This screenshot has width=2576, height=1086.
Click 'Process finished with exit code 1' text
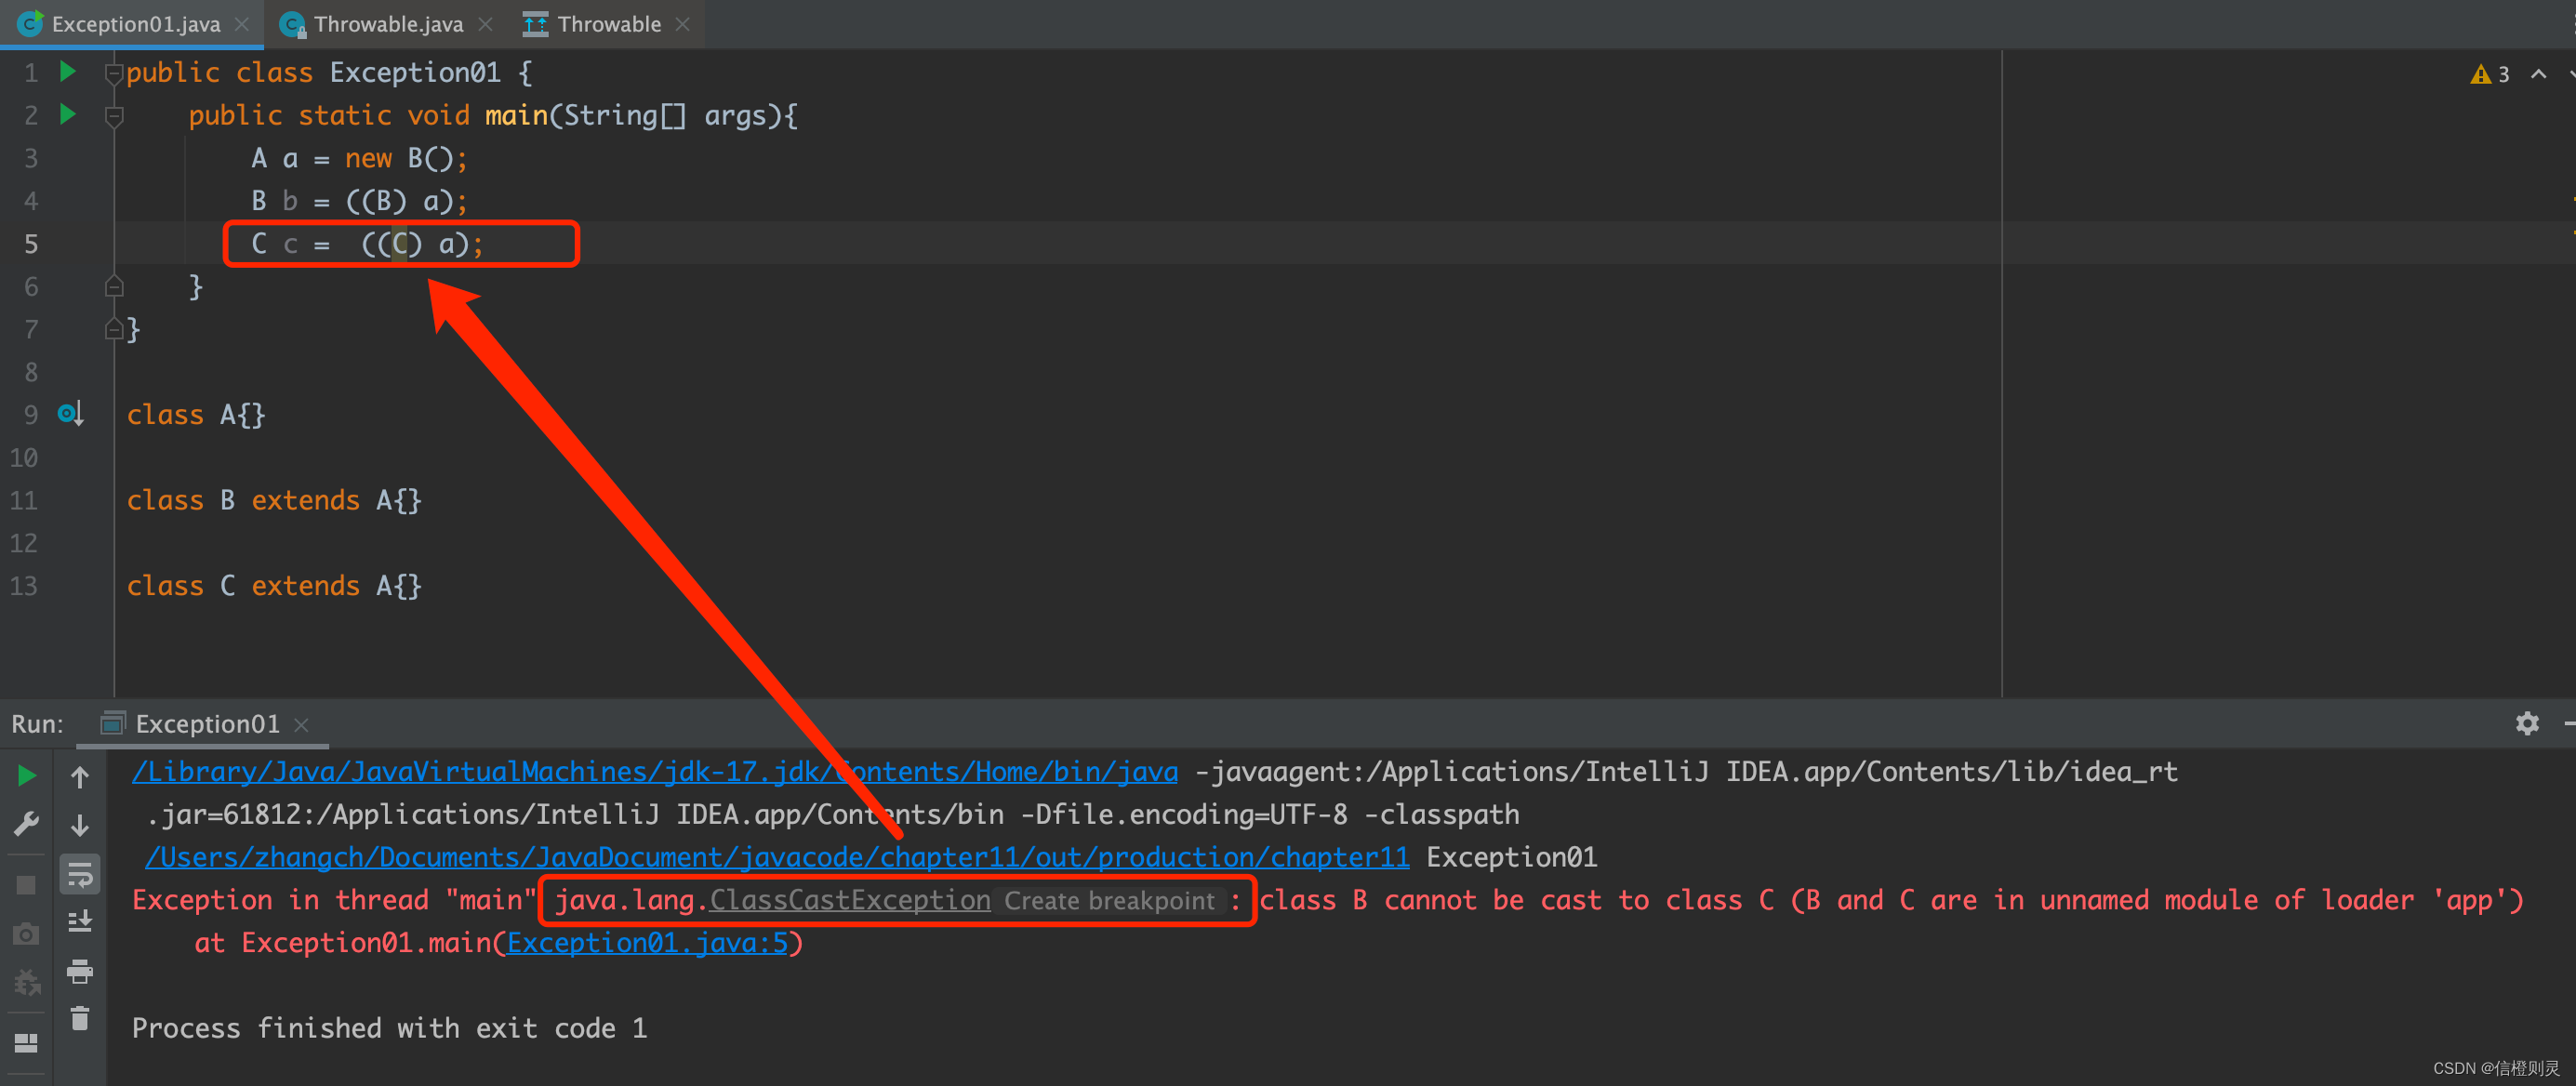coord(389,1028)
